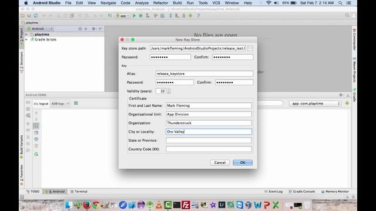This screenshot has height=211, width=376.
Task: Open the app: com.playtime filter dropdown
Action: point(315,104)
